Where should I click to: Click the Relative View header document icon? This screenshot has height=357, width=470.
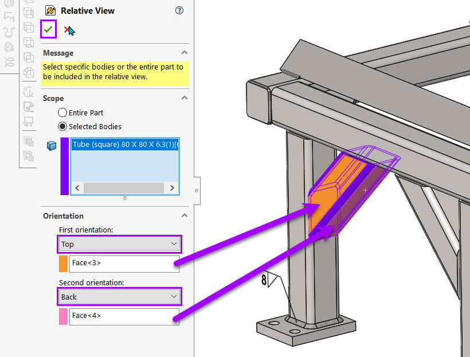tap(49, 10)
